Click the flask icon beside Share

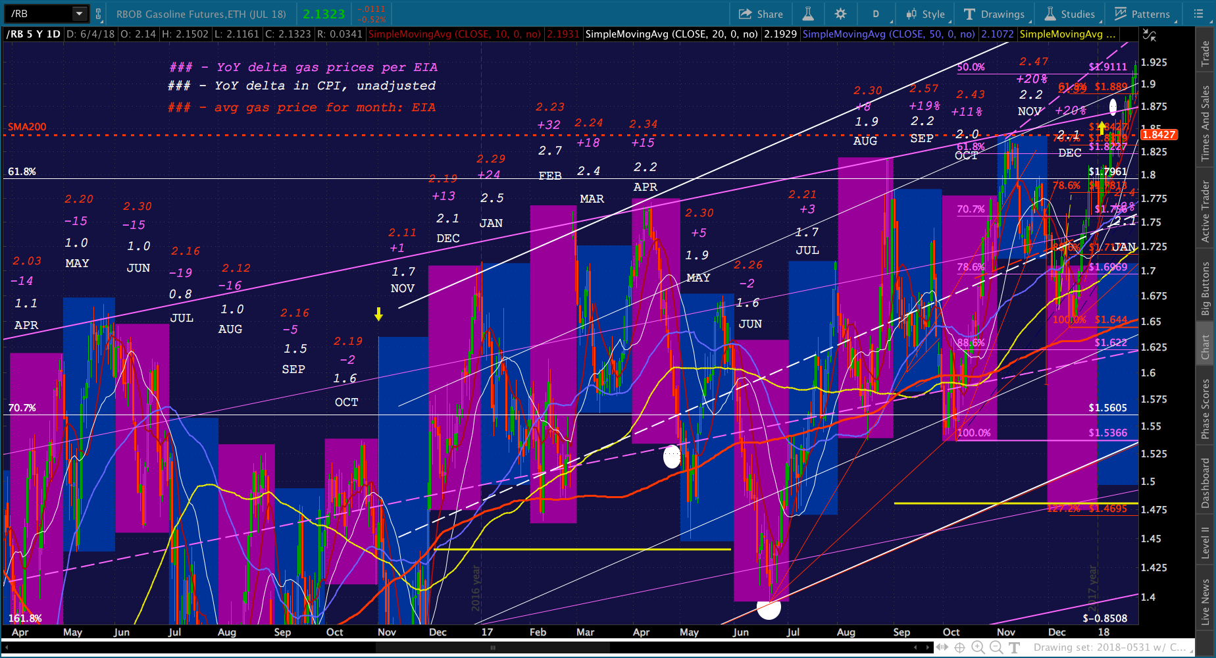pyautogui.click(x=808, y=14)
